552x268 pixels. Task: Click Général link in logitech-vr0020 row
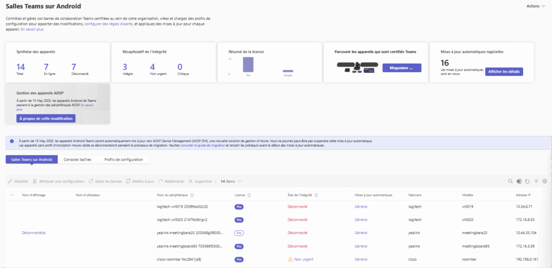pyautogui.click(x=361, y=220)
